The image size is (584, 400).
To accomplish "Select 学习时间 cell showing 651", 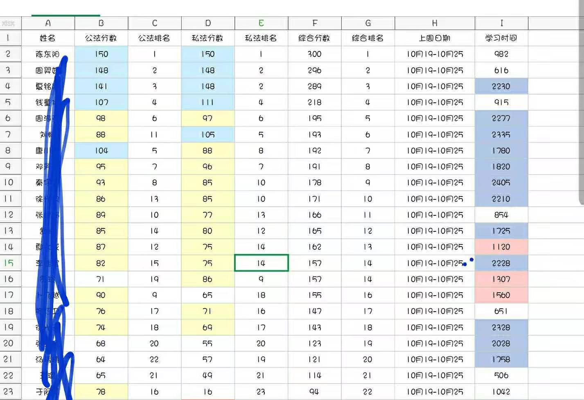I will 501,311.
